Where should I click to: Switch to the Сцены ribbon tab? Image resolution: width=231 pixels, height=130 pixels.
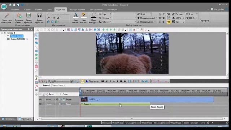click(x=27, y=9)
